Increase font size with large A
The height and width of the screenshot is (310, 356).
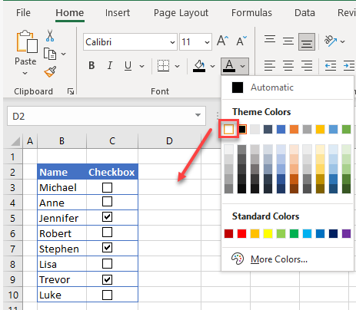click(x=222, y=41)
